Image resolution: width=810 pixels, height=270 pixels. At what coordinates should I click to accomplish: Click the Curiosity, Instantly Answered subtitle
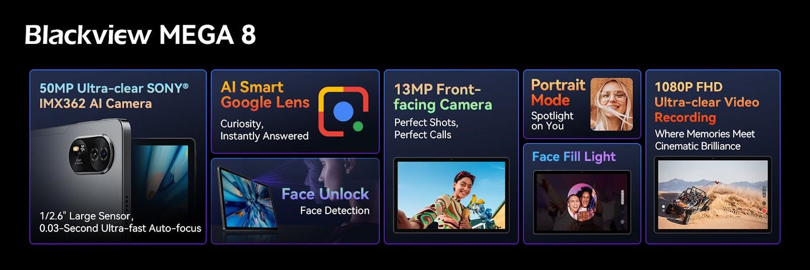click(x=264, y=129)
